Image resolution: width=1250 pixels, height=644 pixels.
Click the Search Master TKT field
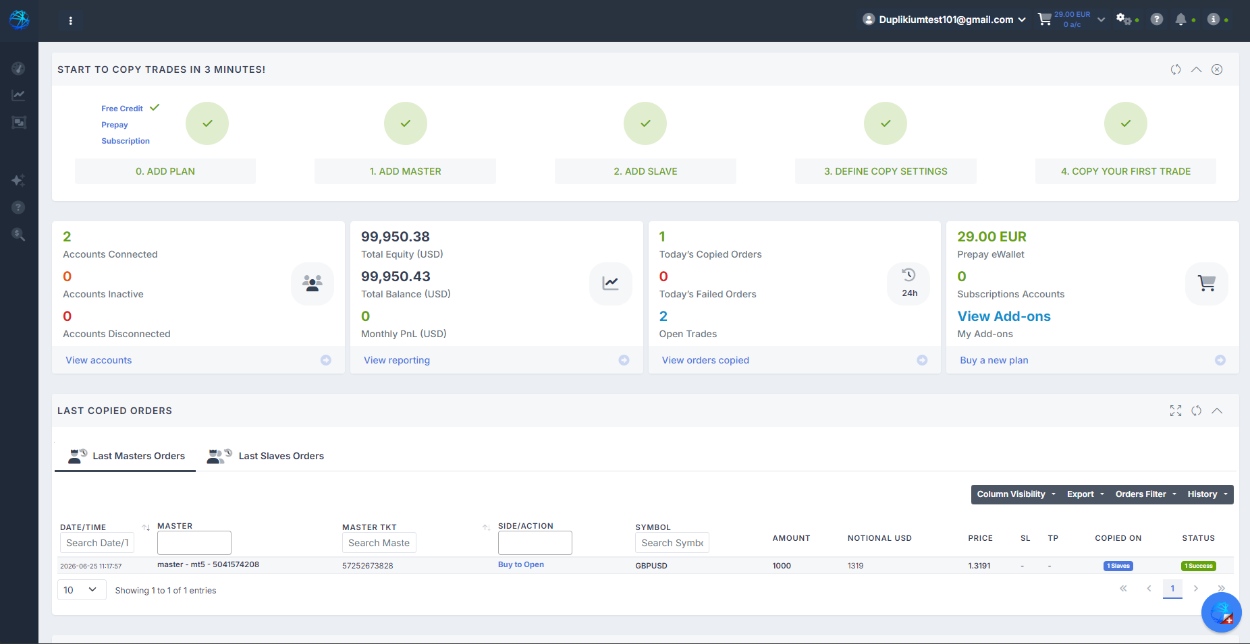[x=379, y=543]
